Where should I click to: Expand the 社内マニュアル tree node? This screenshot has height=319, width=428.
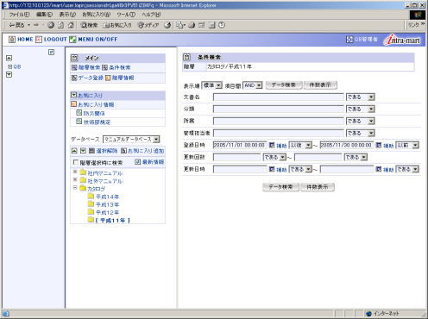click(x=75, y=172)
